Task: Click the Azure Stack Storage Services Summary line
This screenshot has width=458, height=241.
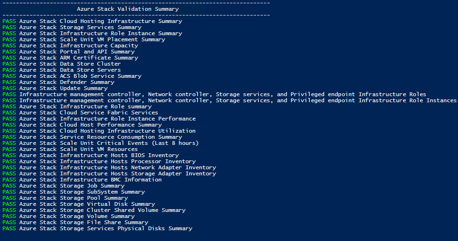Action: click(x=72, y=27)
